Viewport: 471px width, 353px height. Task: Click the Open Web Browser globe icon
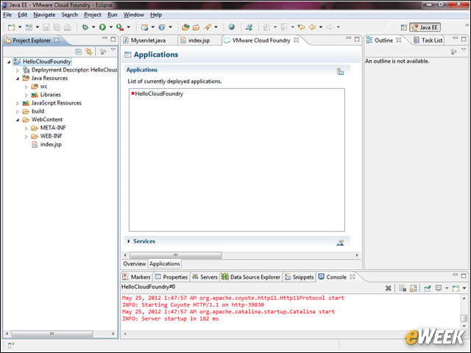[x=231, y=27]
